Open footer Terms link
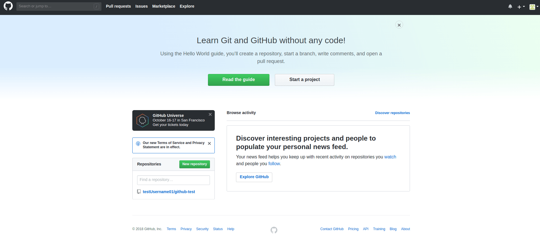The width and height of the screenshot is (540, 240). click(x=171, y=229)
